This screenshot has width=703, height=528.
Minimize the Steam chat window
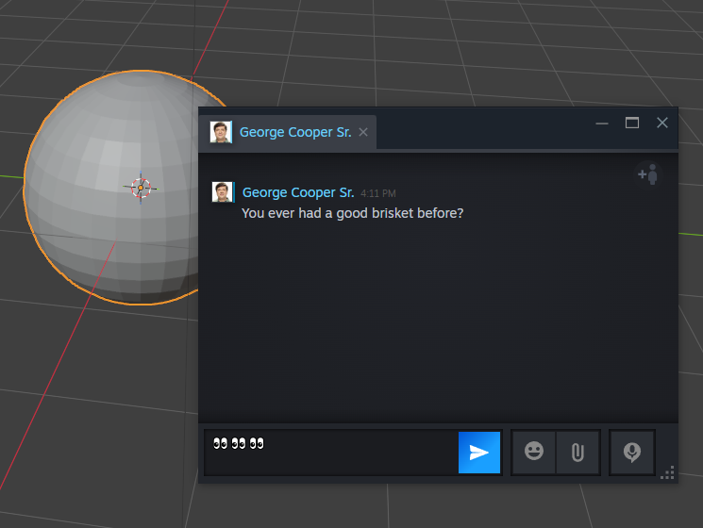(602, 124)
